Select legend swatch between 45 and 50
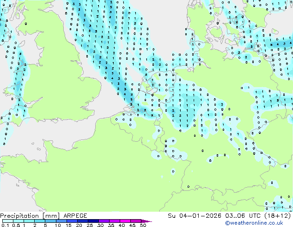 click(x=136, y=221)
